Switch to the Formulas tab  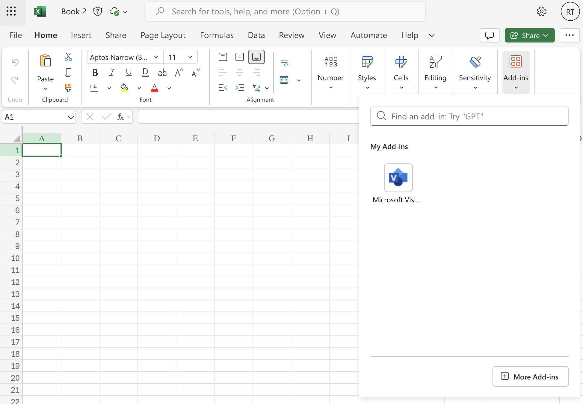(217, 35)
